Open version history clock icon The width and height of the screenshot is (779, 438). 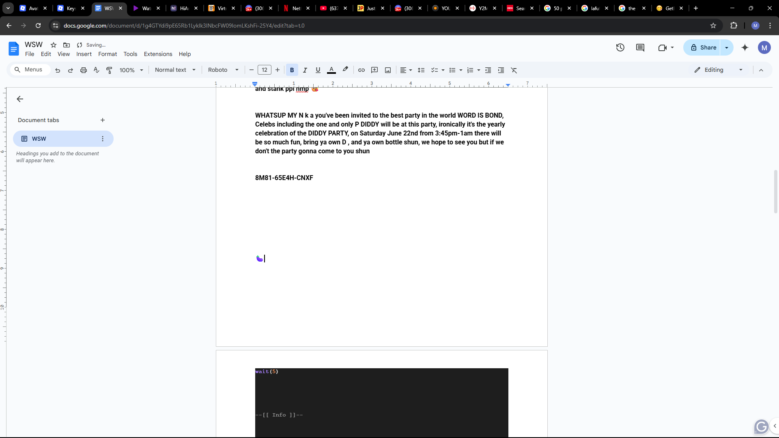(620, 47)
